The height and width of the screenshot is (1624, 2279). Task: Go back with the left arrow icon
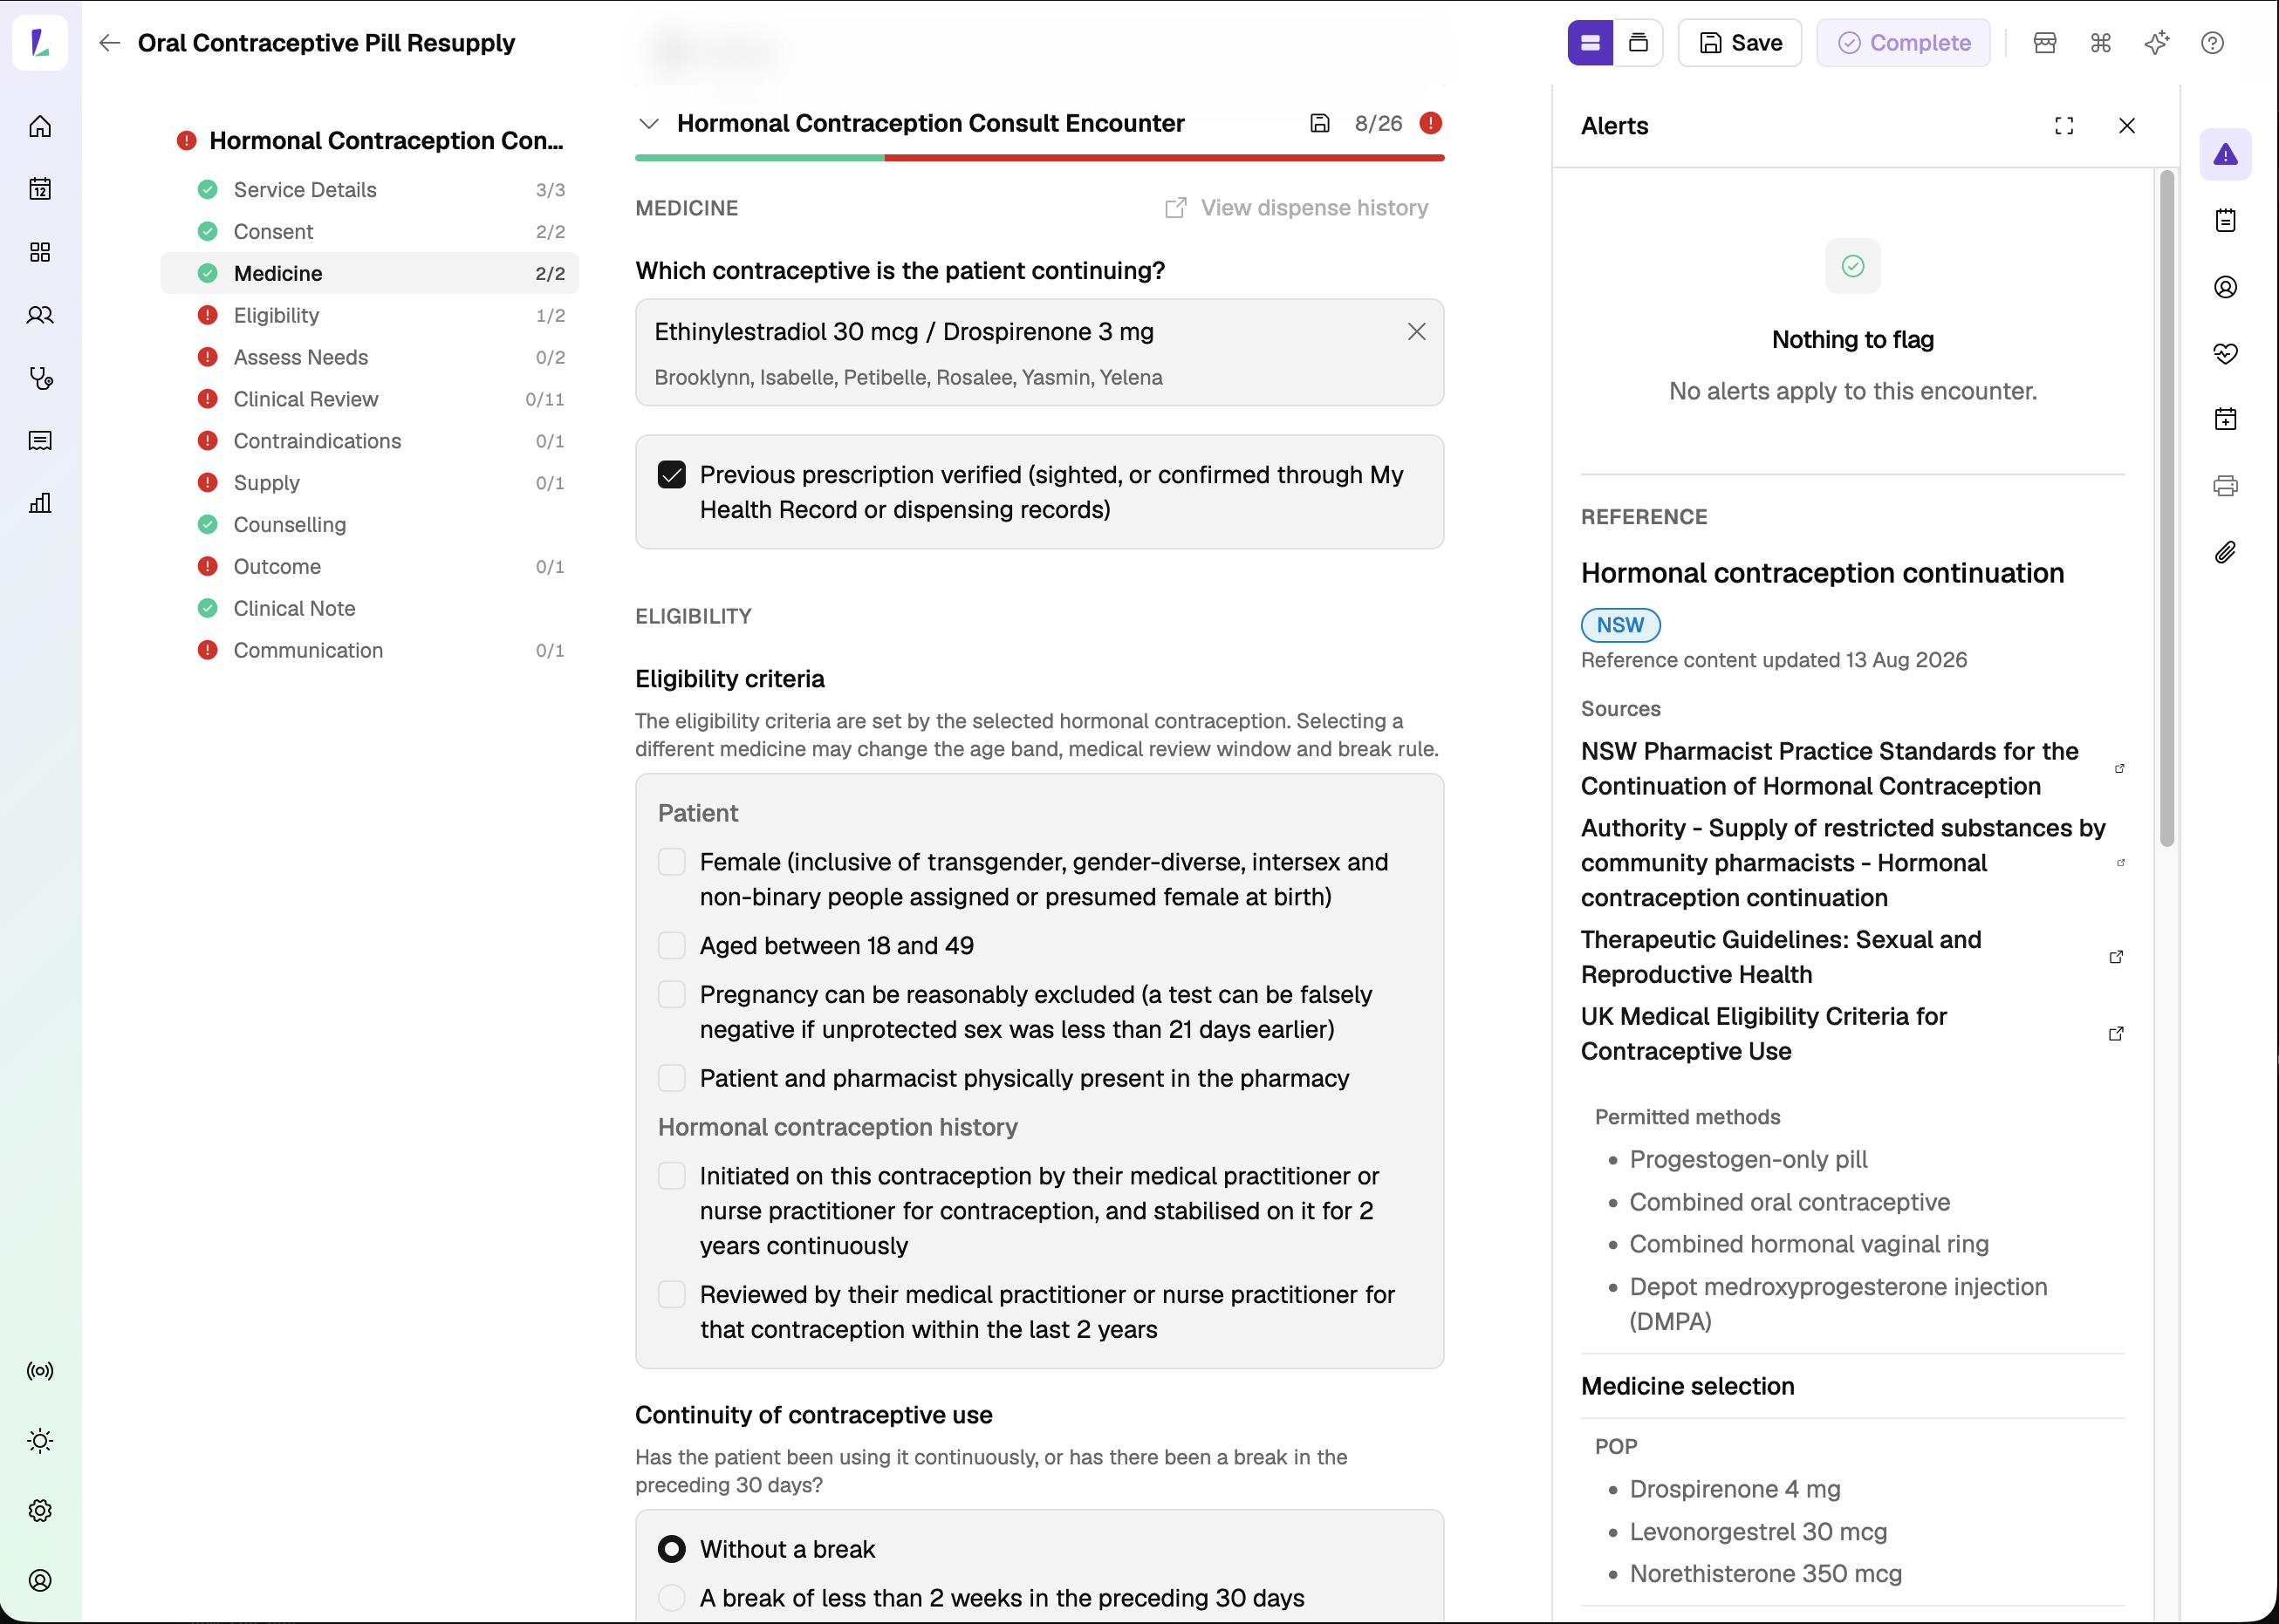(x=110, y=43)
